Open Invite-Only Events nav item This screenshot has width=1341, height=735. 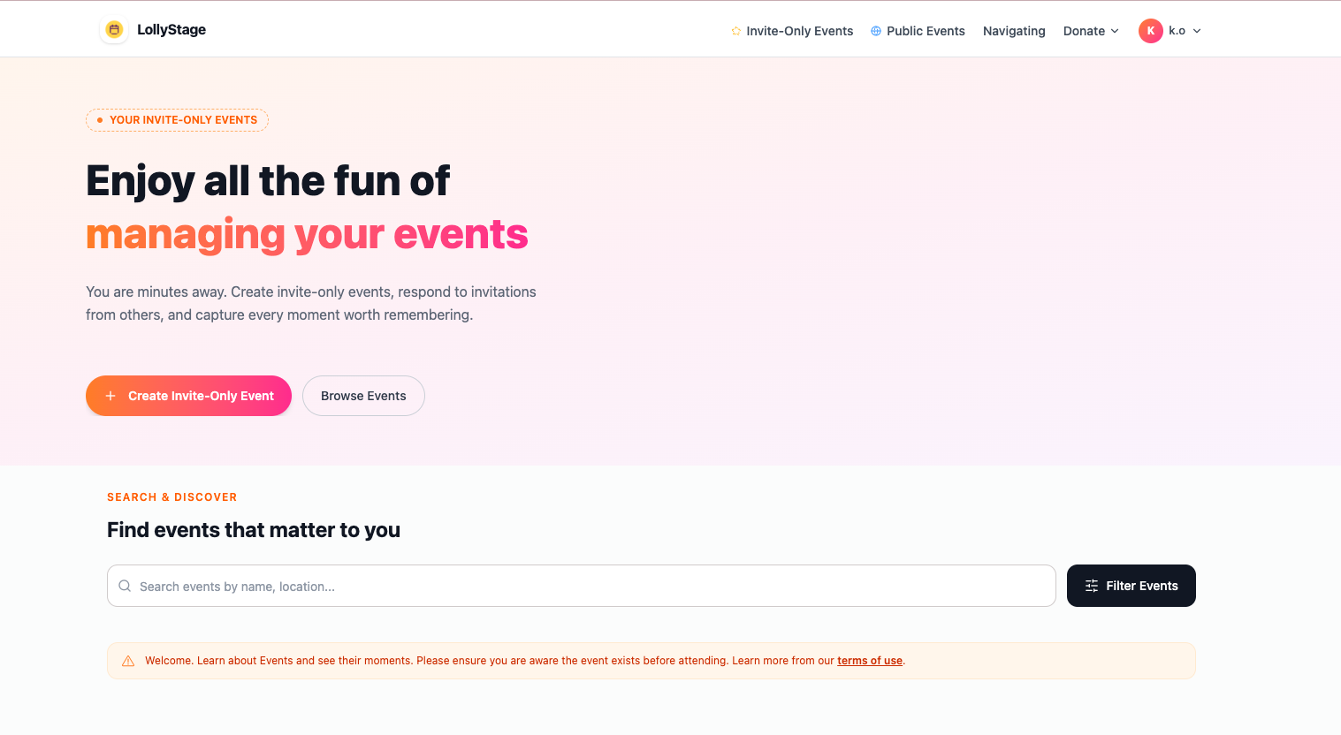792,31
